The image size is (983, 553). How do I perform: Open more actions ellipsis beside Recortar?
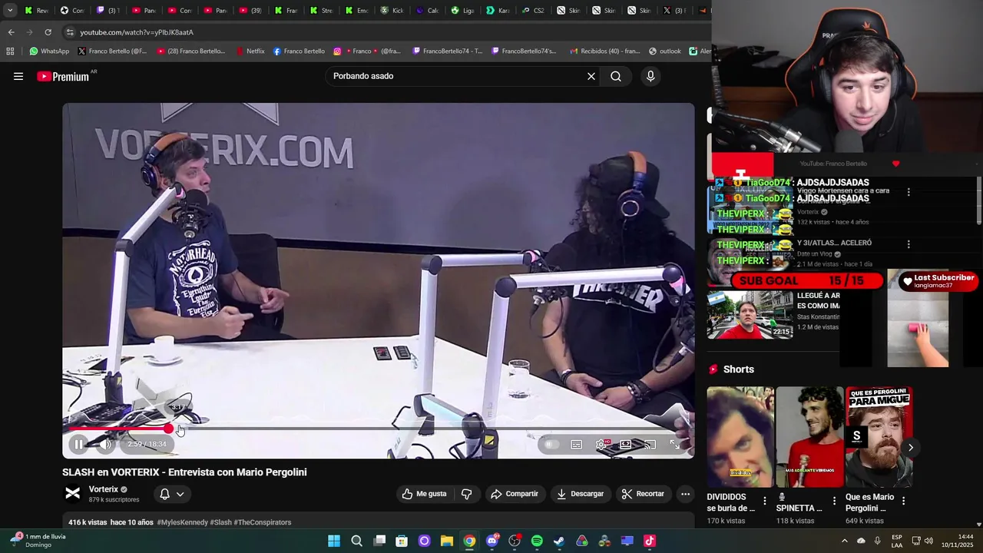(x=685, y=494)
